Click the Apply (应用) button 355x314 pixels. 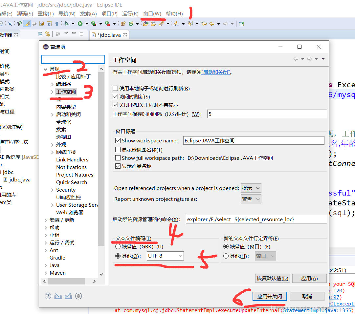pyautogui.click(x=309, y=278)
